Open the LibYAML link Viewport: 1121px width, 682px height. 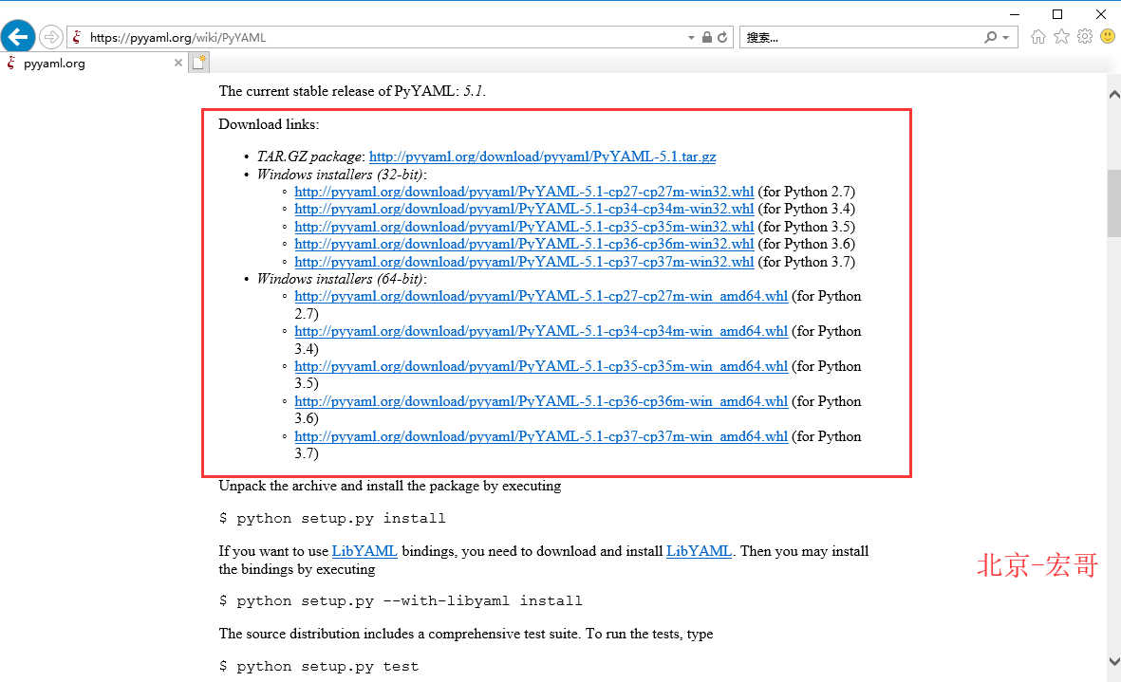point(364,550)
